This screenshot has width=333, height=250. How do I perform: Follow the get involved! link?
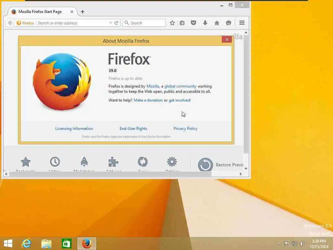coord(180,100)
